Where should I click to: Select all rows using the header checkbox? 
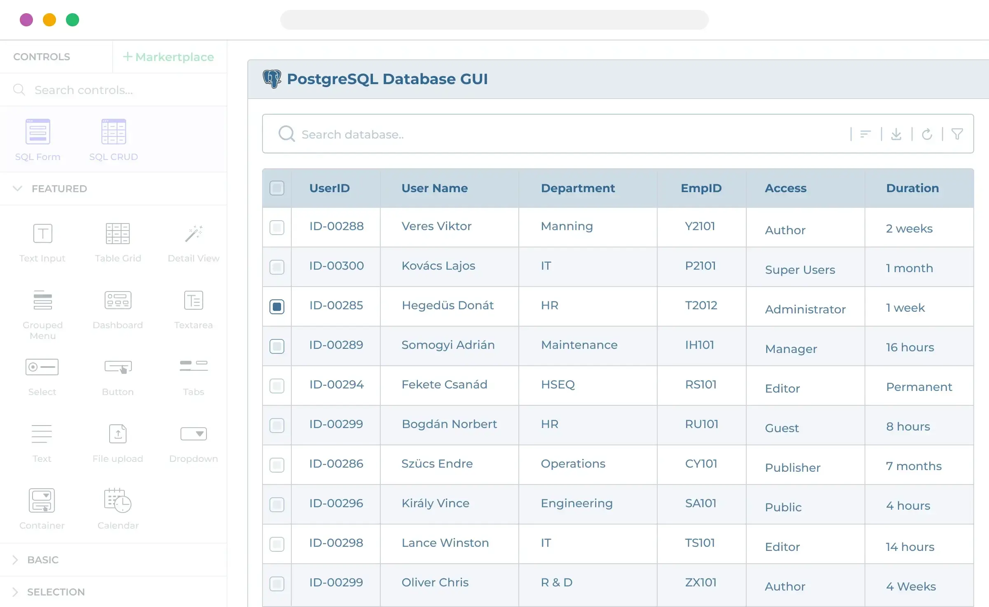[277, 188]
